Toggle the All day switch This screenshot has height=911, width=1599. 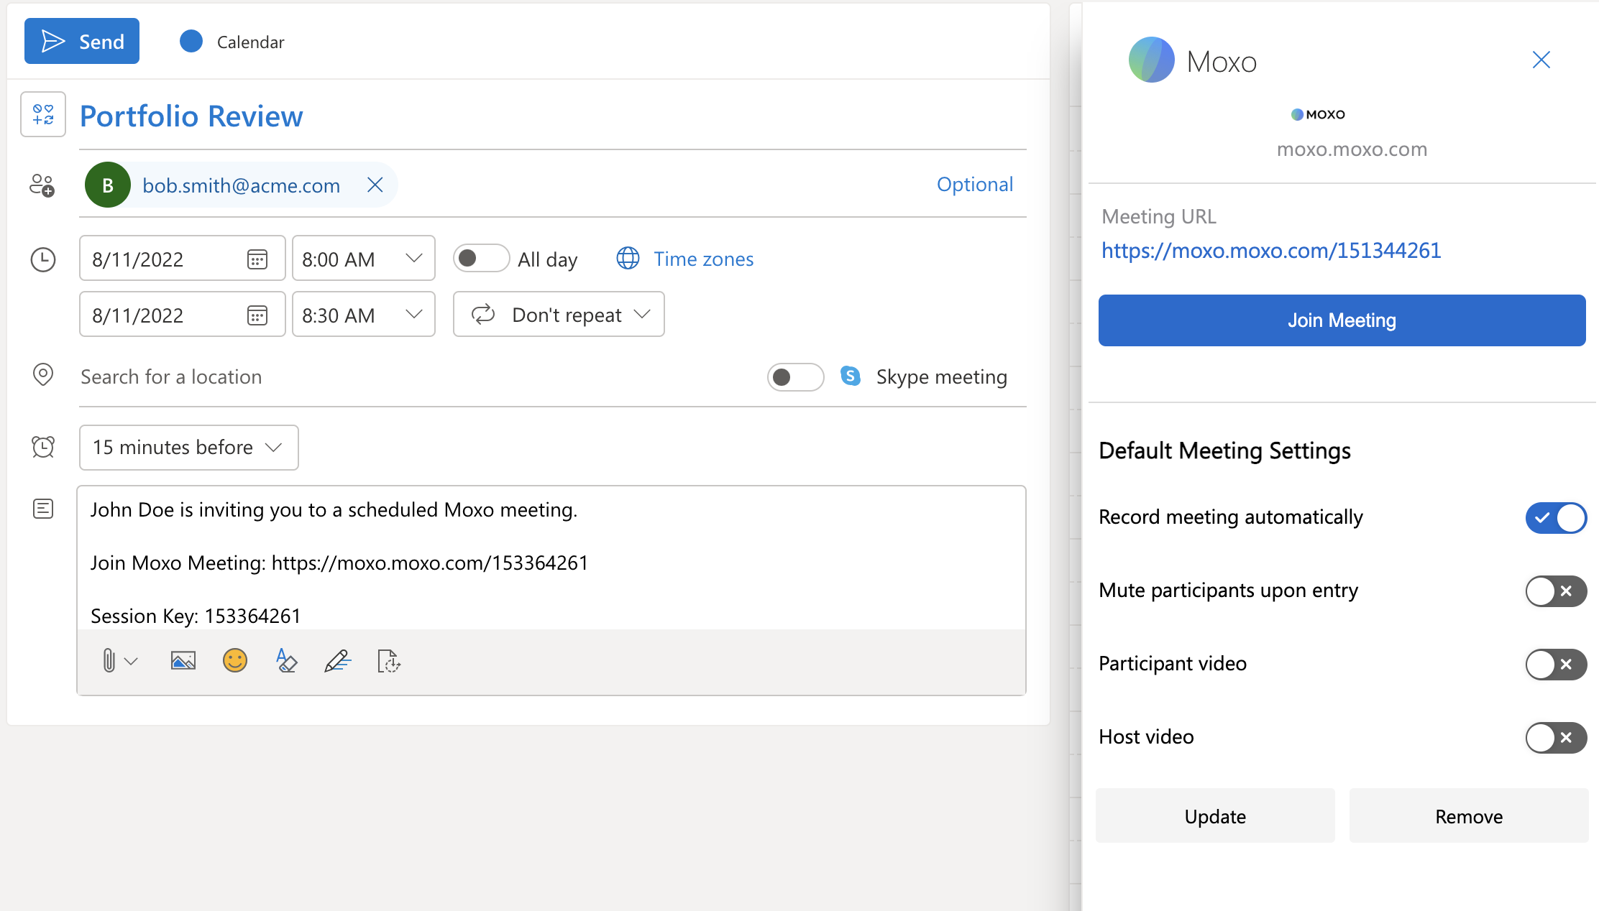tap(481, 258)
